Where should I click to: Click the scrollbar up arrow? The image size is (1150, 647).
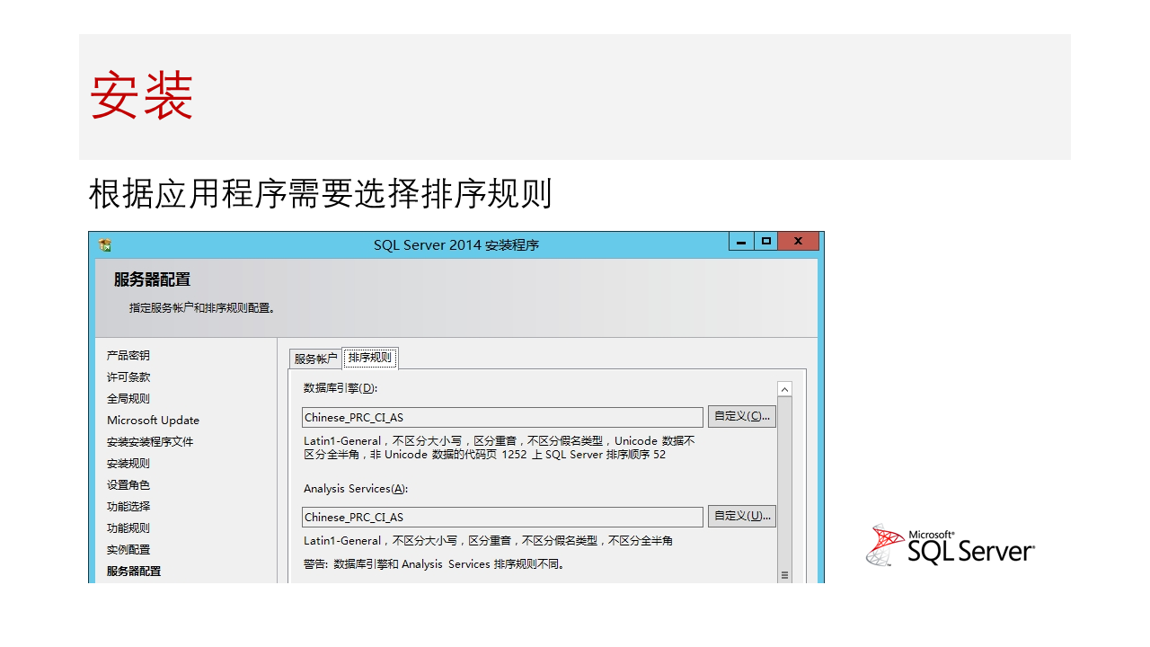784,389
